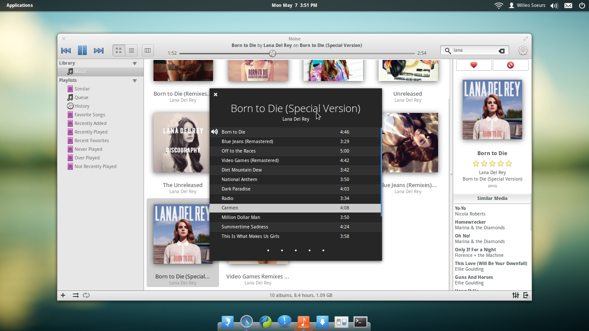Image resolution: width=589 pixels, height=331 pixels.
Task: Rate song with third star
Action: (492, 163)
